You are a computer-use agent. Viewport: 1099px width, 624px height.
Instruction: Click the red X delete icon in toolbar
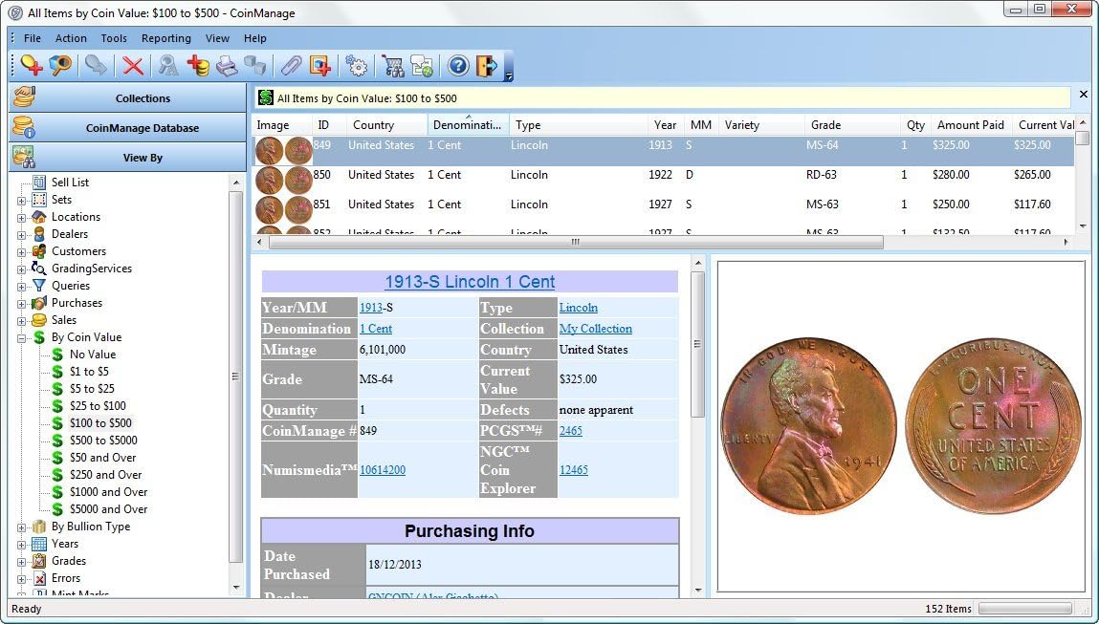click(133, 66)
